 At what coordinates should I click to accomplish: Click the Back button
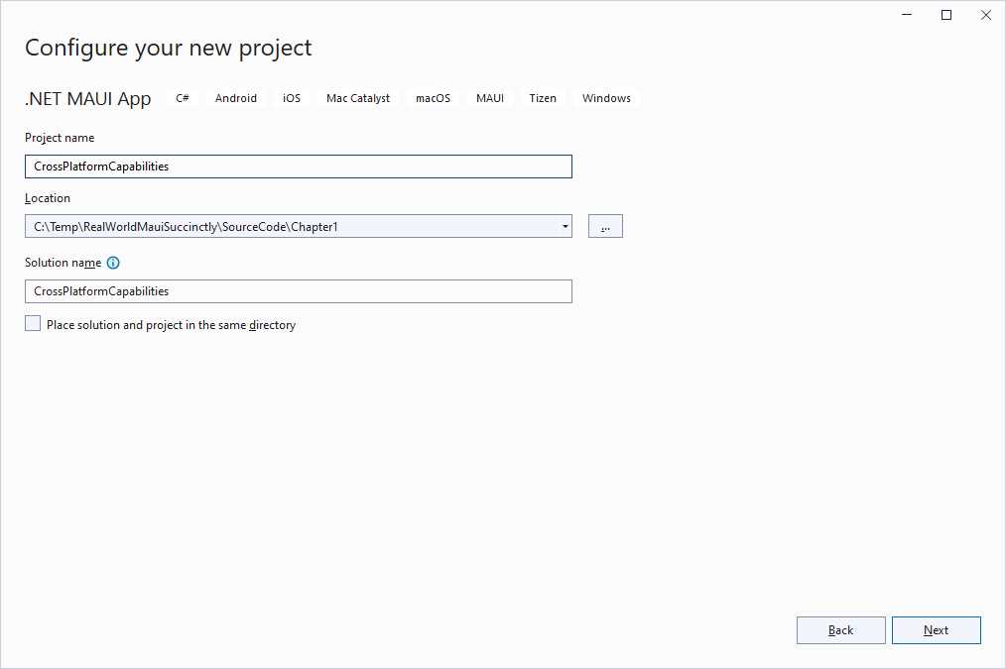(x=840, y=629)
